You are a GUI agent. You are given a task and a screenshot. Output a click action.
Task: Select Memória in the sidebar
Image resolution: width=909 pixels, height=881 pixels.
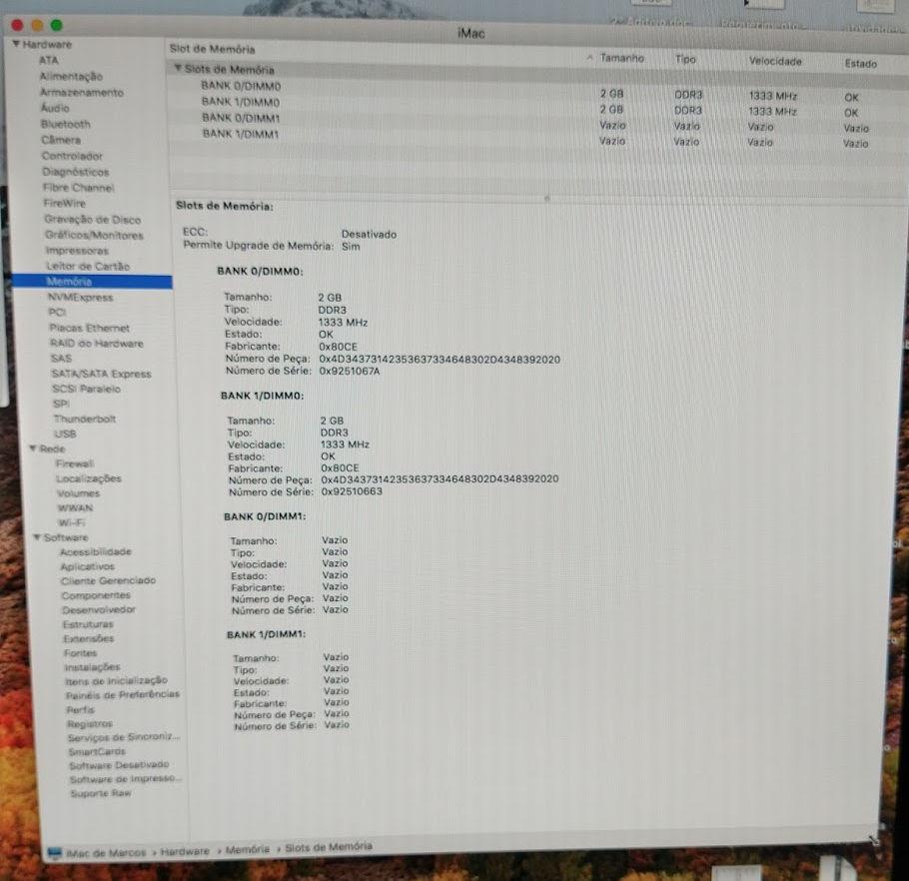pos(69,282)
